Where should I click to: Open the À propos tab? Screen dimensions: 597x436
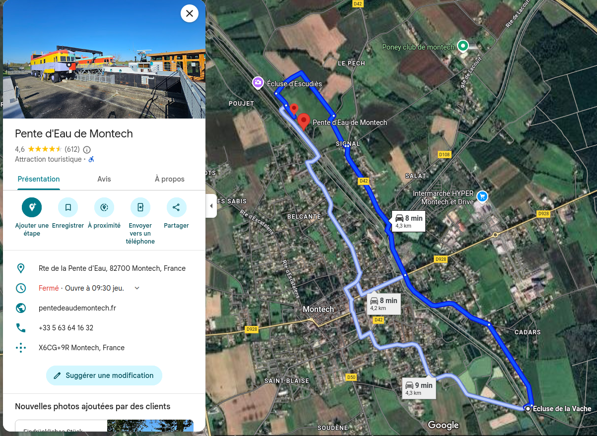coord(170,179)
